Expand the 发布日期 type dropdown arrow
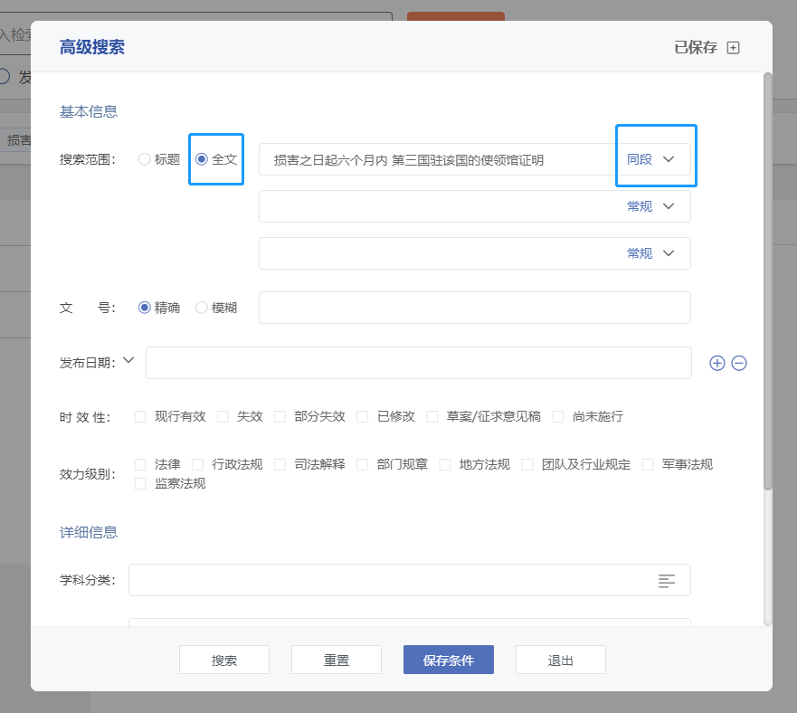Screen dimensions: 797x713 coord(128,360)
